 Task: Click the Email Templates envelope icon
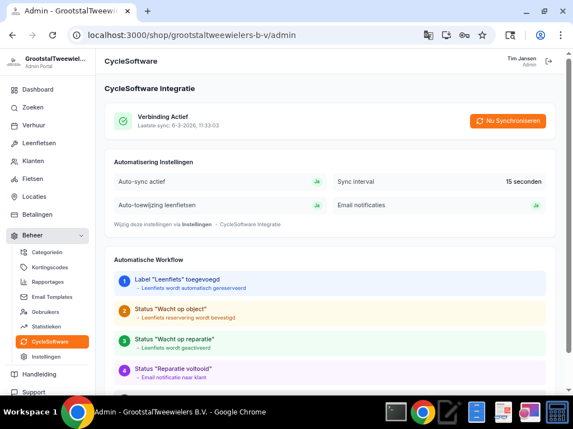(24, 297)
